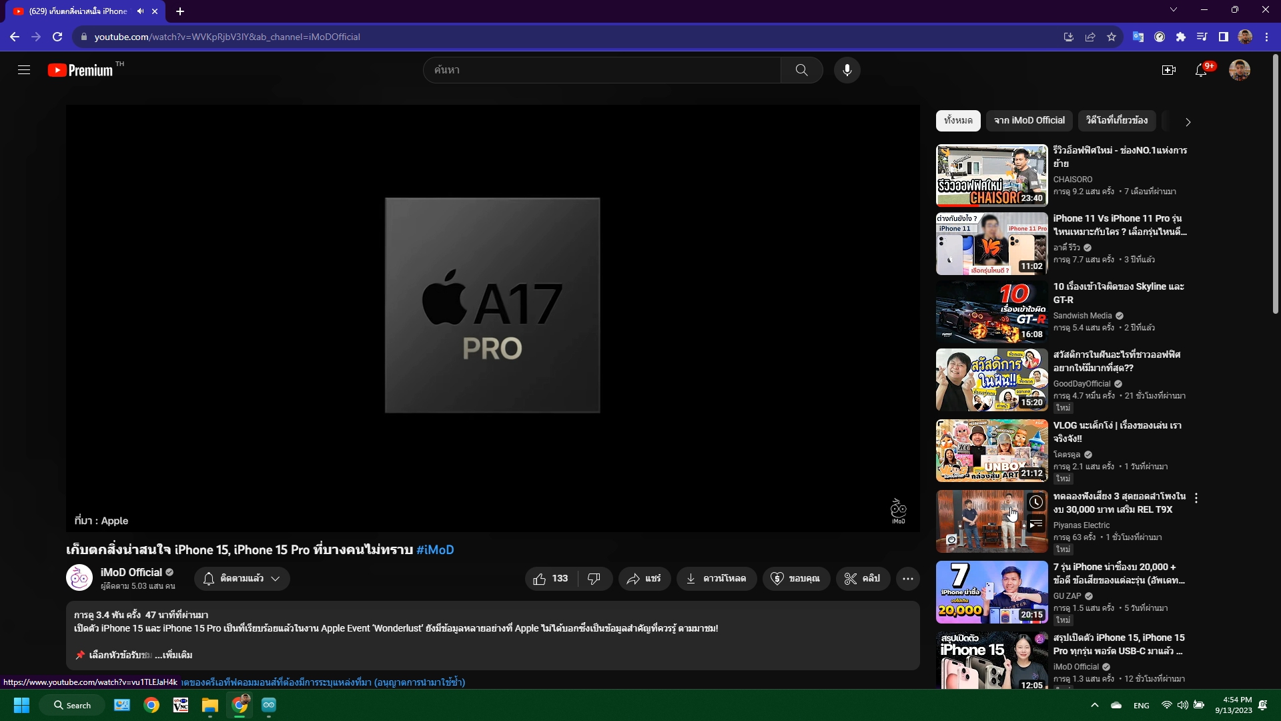1281x721 pixels.
Task: Select the ทั้งหมด filter chip
Action: point(958,120)
